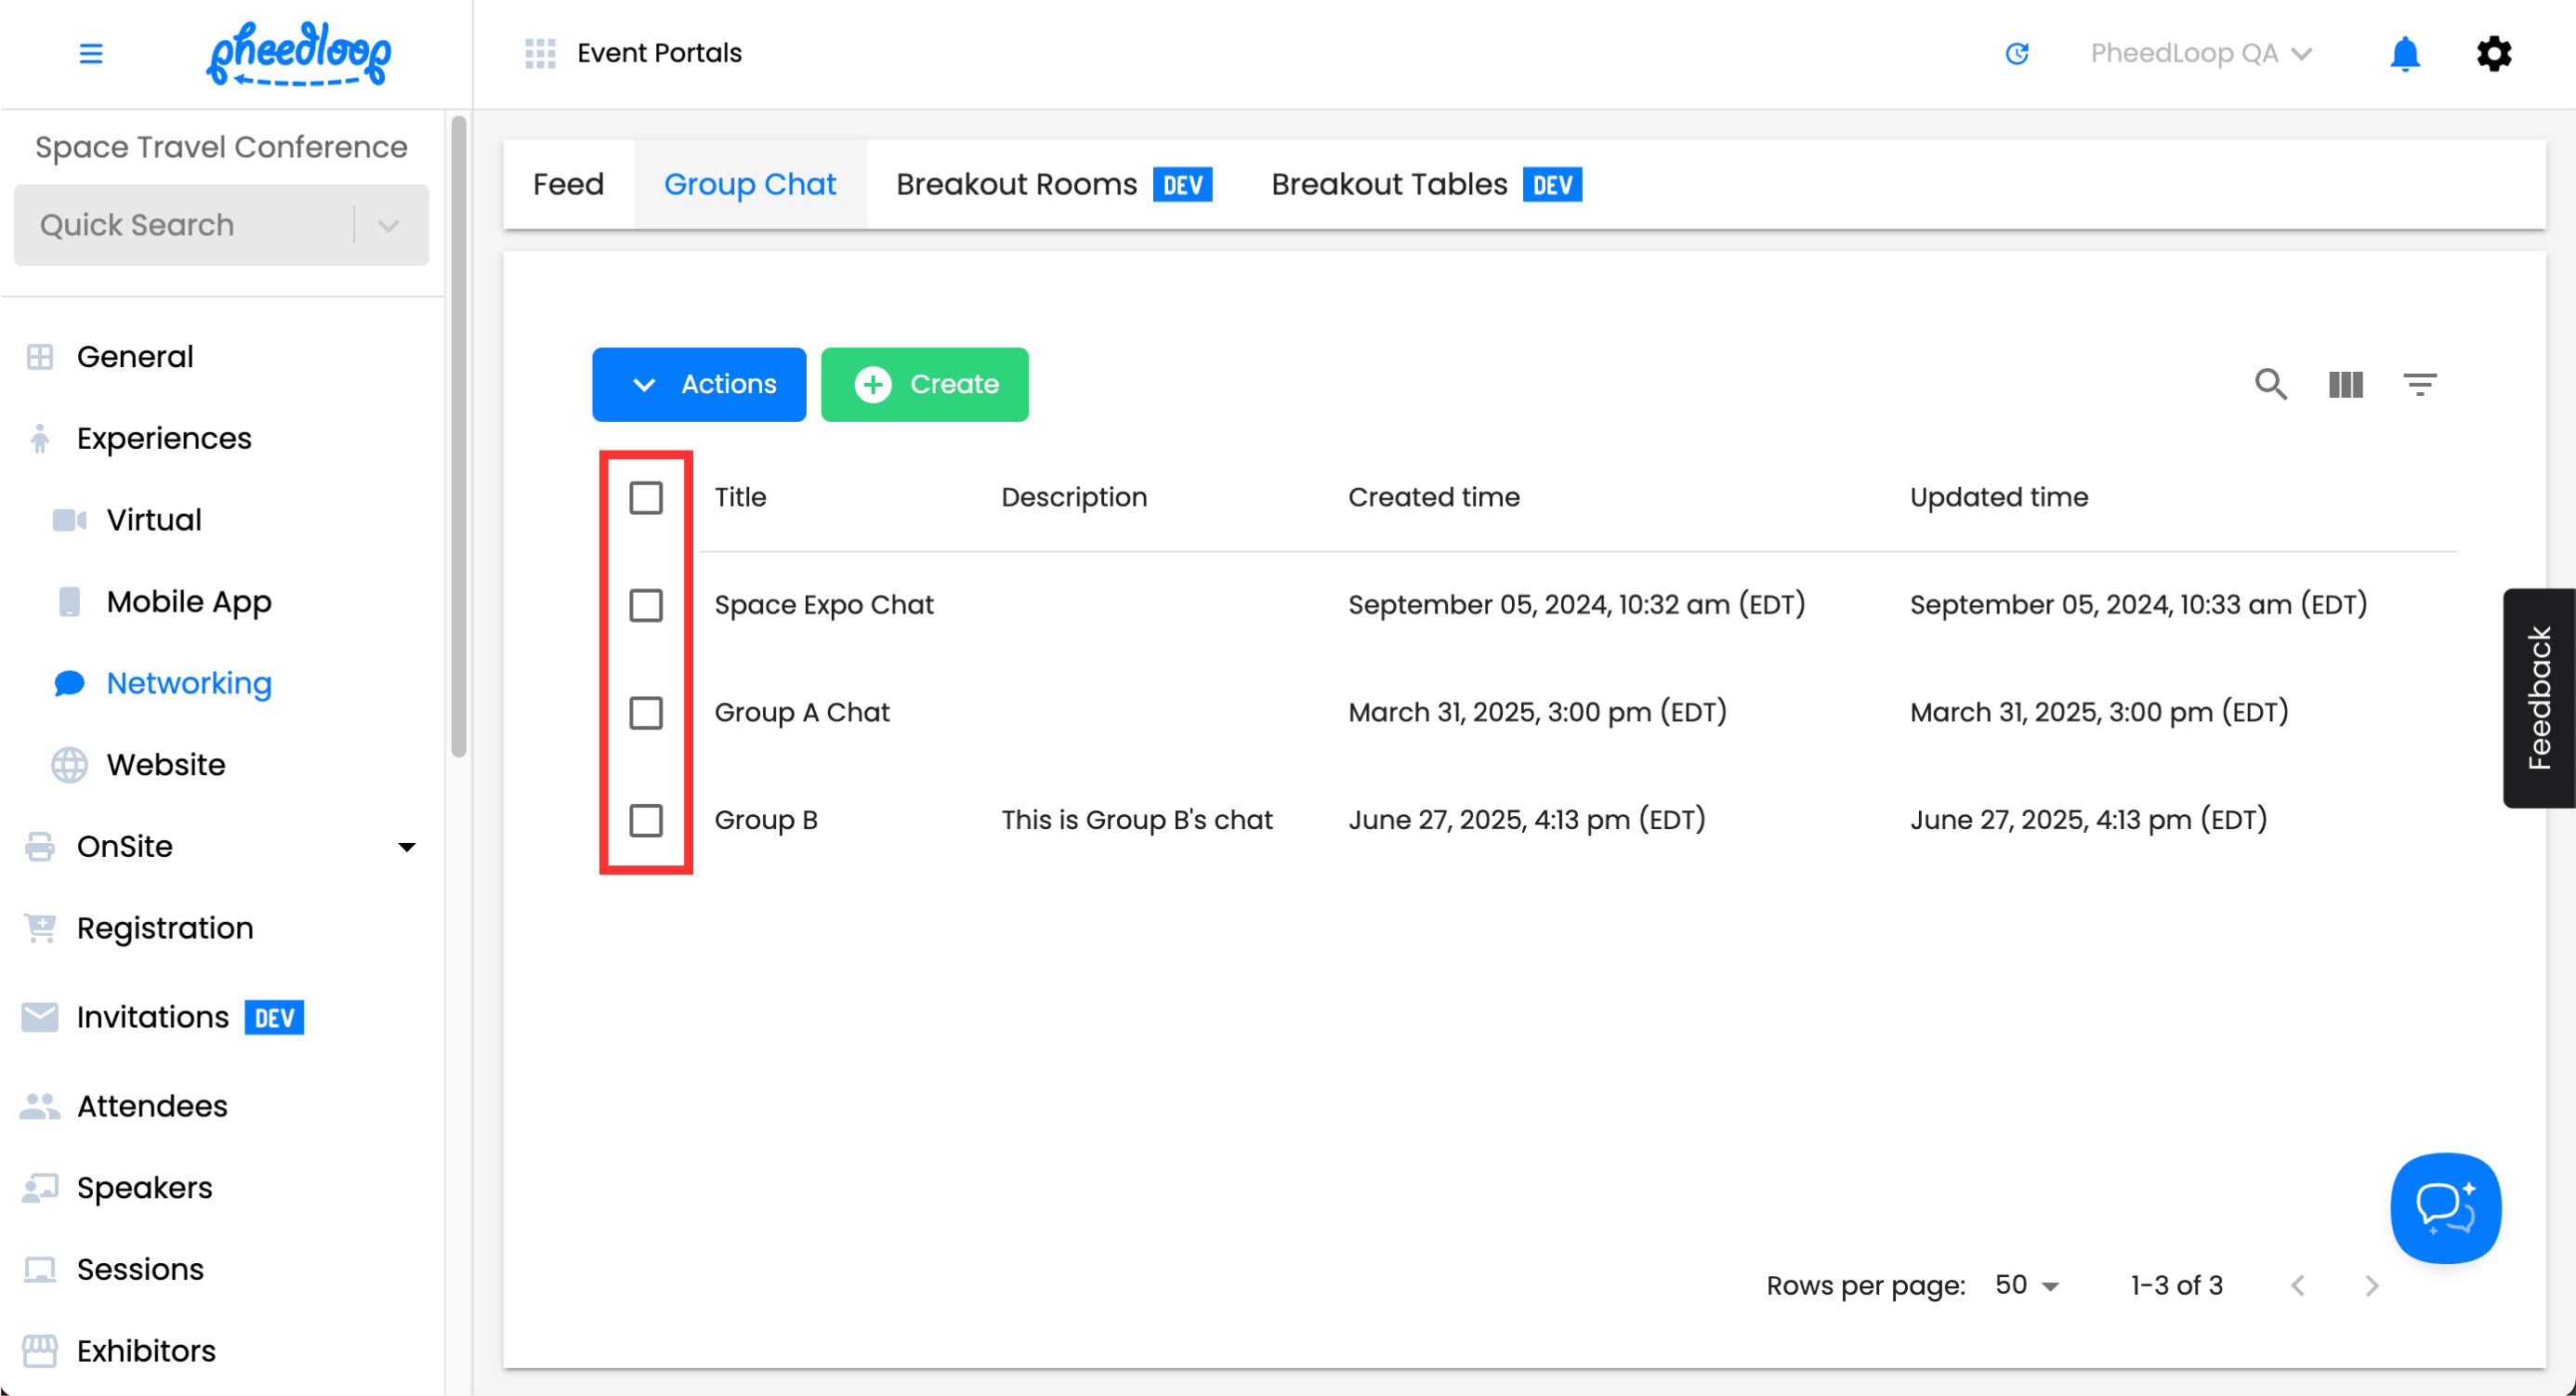Open the view columns icon
The width and height of the screenshot is (2576, 1396).
tap(2345, 384)
